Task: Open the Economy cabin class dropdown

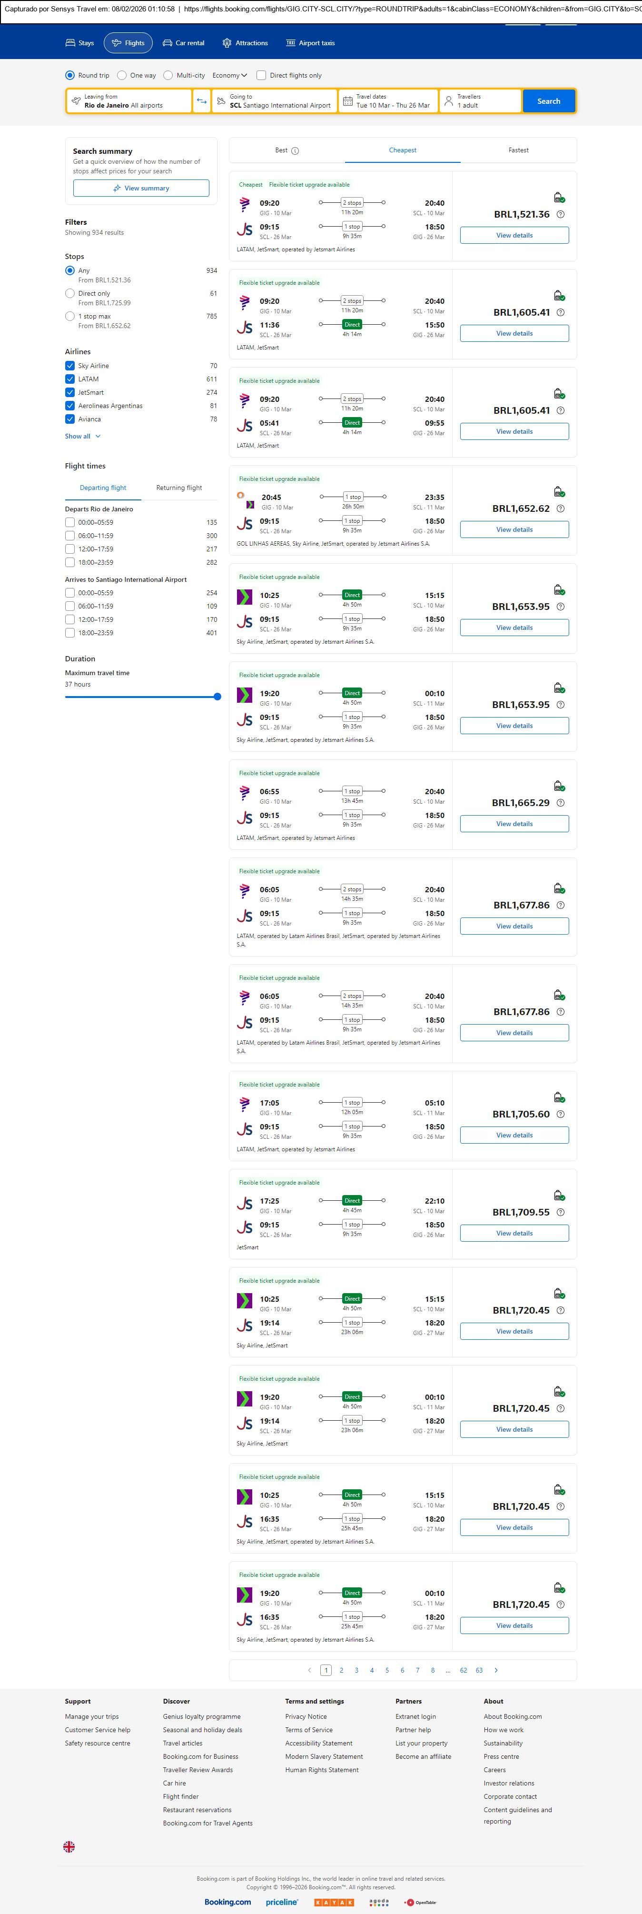Action: point(229,75)
